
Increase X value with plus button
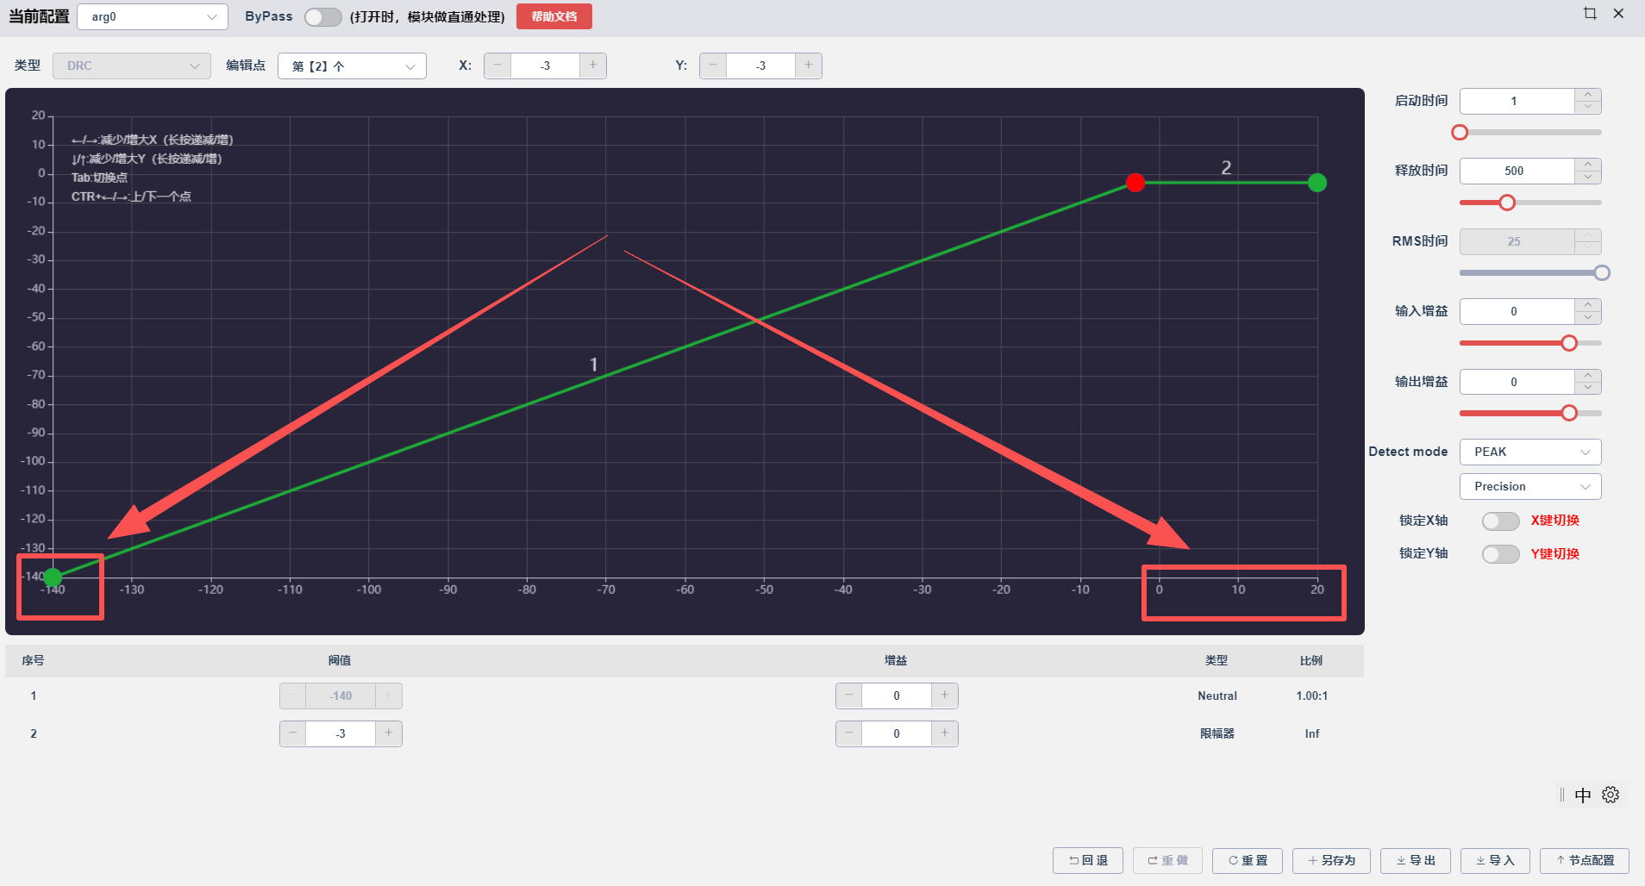[x=593, y=66]
